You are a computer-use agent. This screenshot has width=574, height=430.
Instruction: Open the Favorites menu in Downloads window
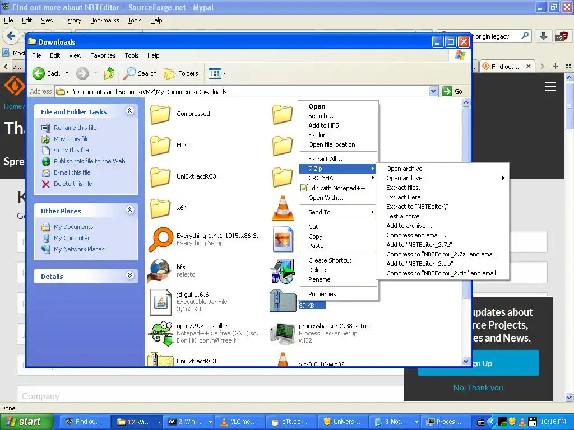(103, 55)
